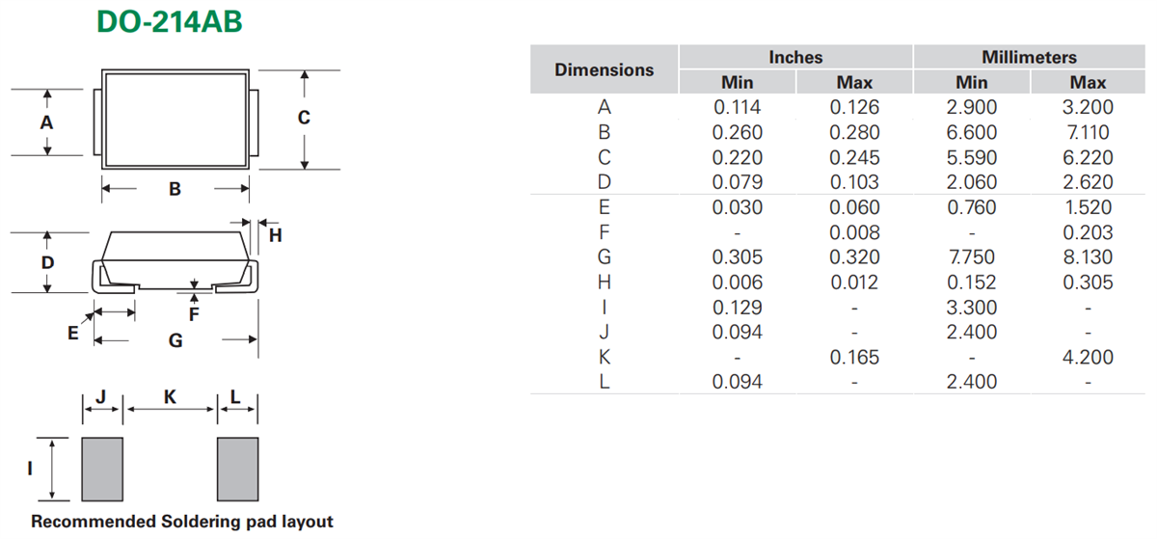Click dimension label K above the pad layout
This screenshot has width=1157, height=539.
pyautogui.click(x=171, y=395)
